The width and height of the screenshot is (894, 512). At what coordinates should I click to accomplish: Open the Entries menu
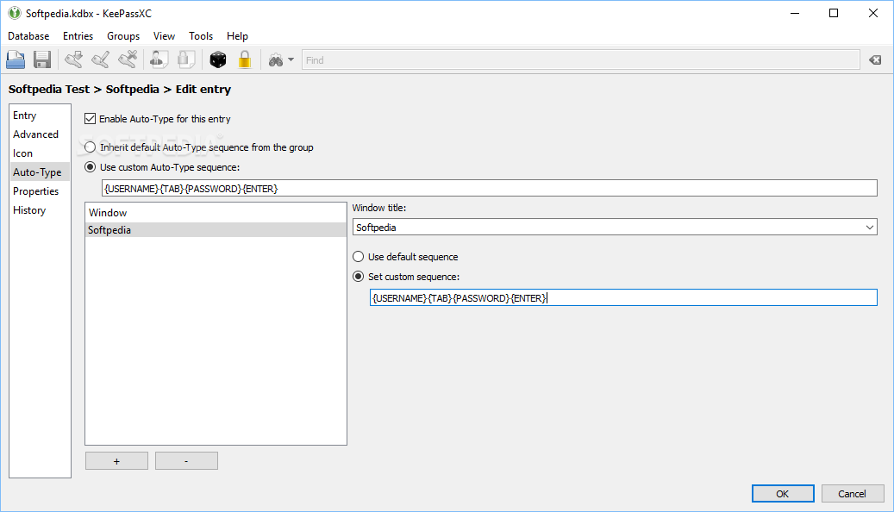[x=78, y=36]
